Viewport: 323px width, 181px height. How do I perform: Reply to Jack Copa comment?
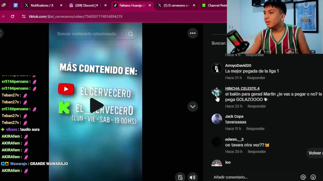[255, 128]
